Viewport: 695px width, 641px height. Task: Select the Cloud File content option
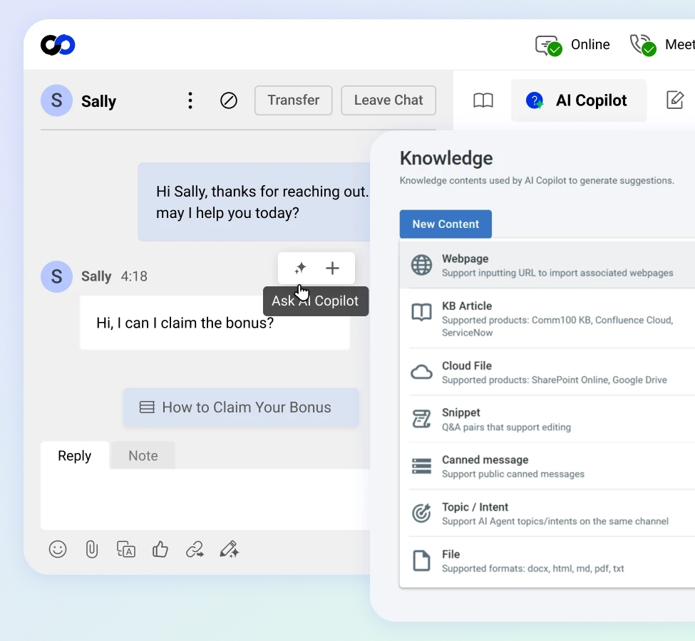coord(547,372)
